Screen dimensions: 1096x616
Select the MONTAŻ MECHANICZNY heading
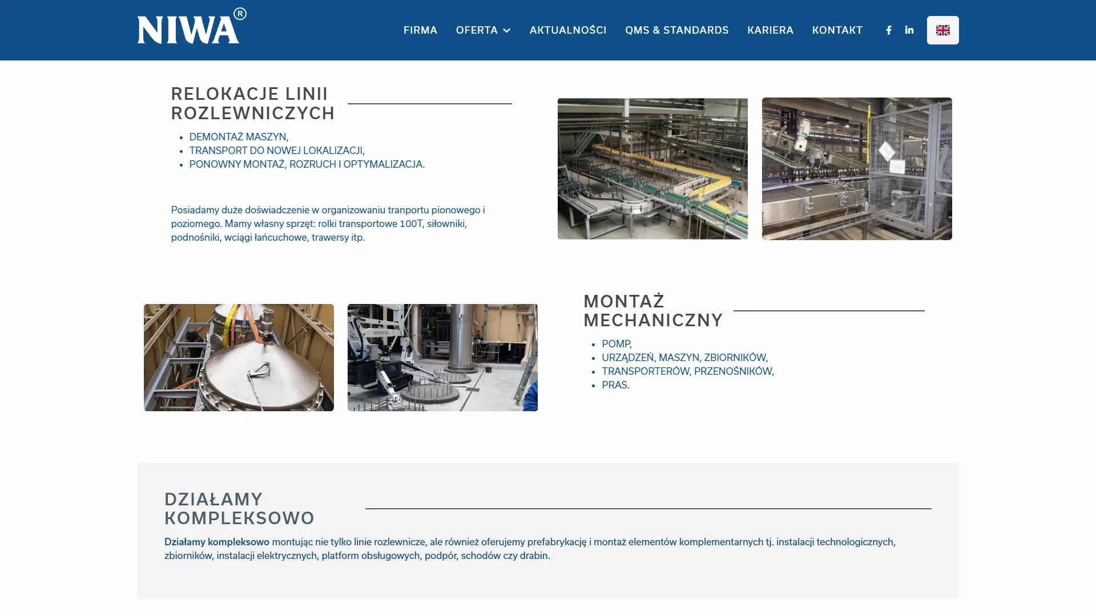pyautogui.click(x=653, y=311)
